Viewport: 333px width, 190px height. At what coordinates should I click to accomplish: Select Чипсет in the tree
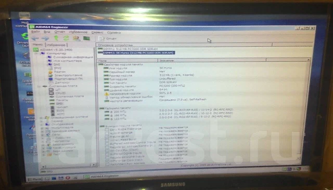(x=62, y=107)
